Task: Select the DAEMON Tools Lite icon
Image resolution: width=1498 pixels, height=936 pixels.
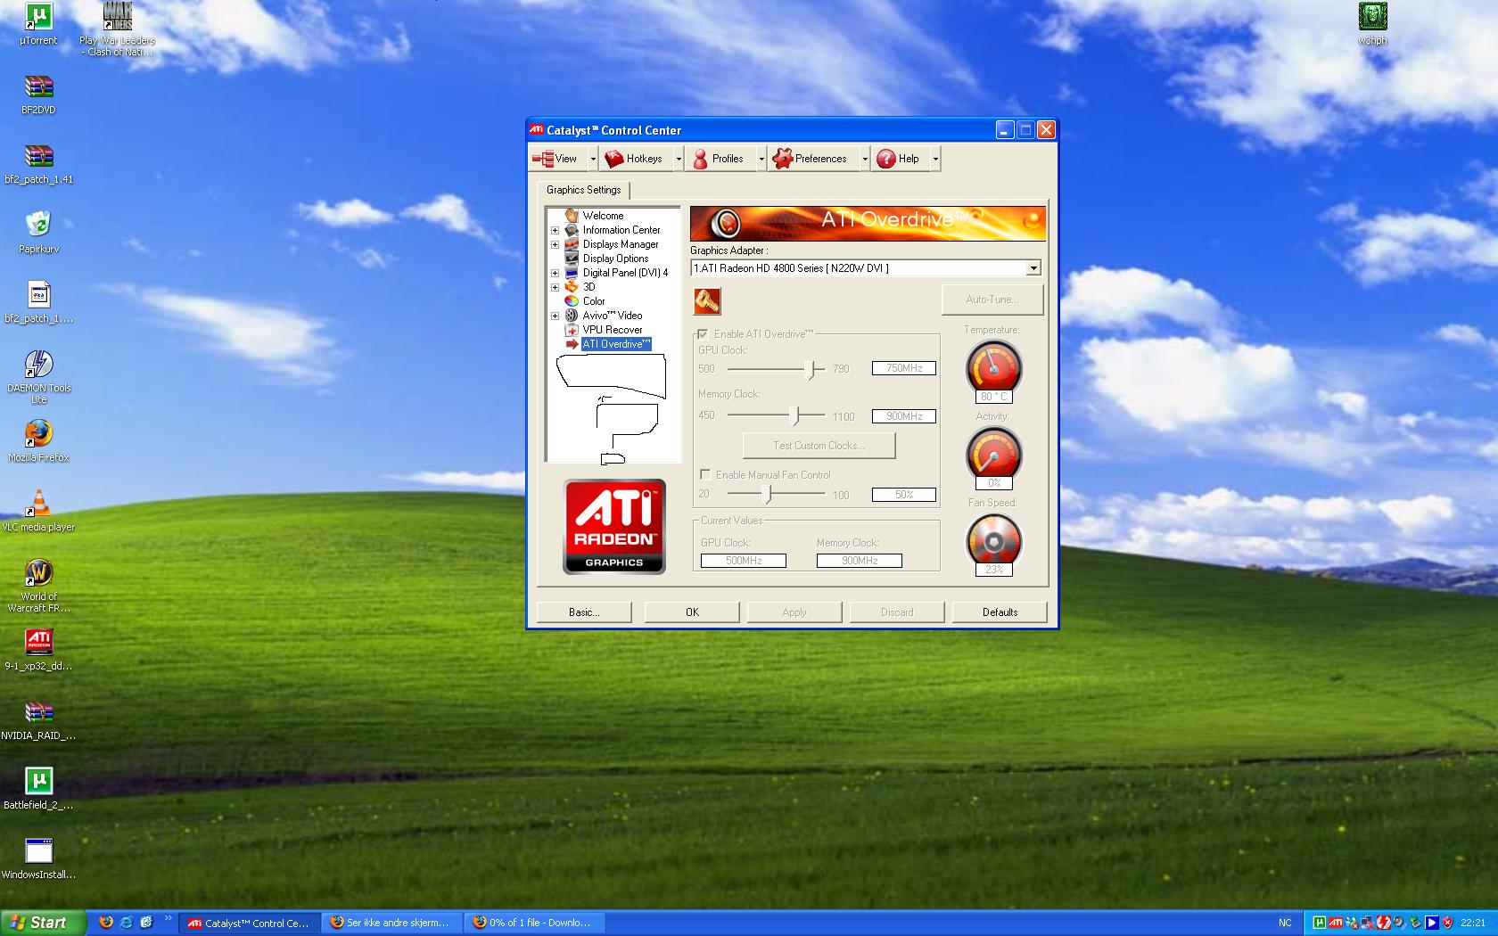Action: coord(38,377)
